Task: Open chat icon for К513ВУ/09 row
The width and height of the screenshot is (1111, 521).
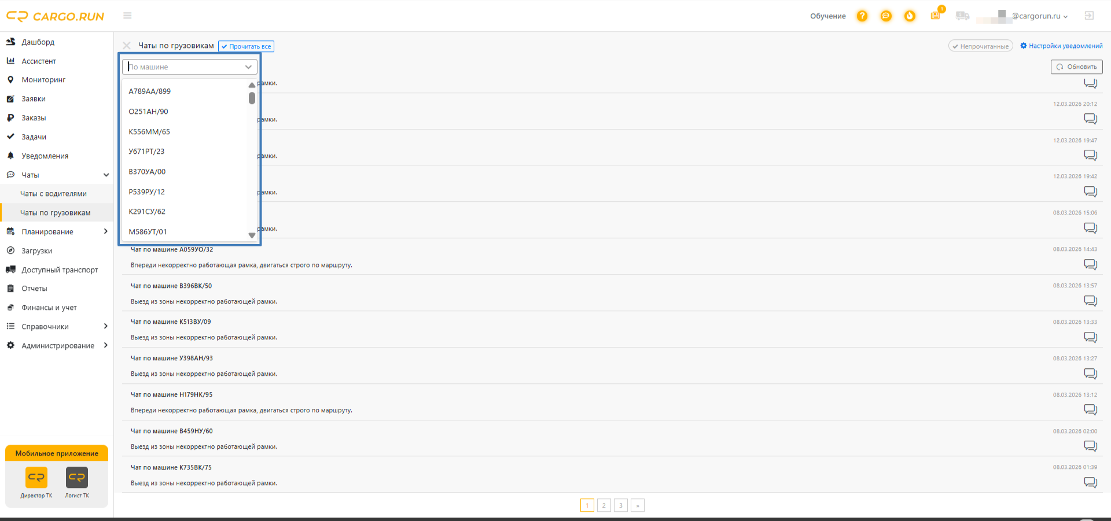Action: [1090, 337]
